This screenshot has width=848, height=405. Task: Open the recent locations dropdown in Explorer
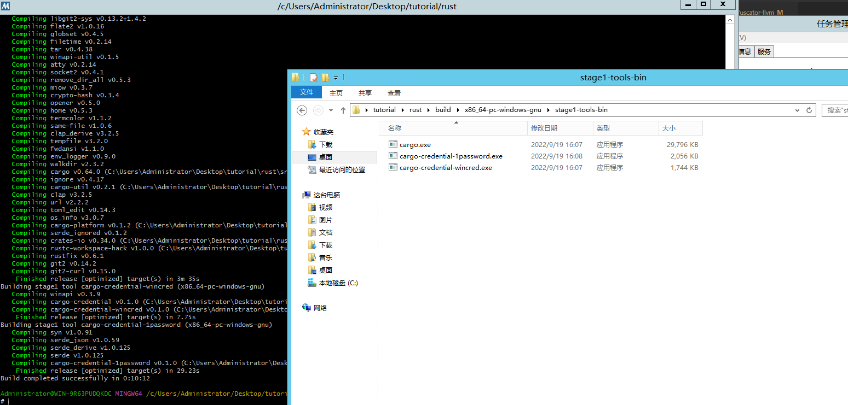pyautogui.click(x=331, y=110)
